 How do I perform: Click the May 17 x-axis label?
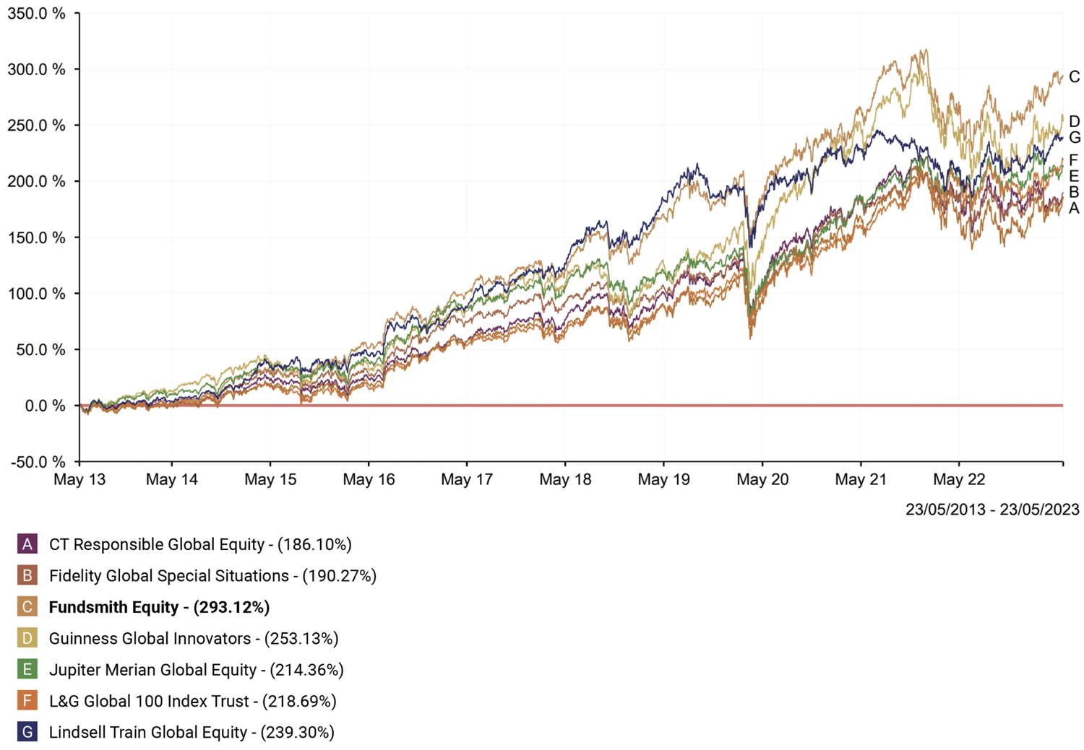[x=467, y=479]
